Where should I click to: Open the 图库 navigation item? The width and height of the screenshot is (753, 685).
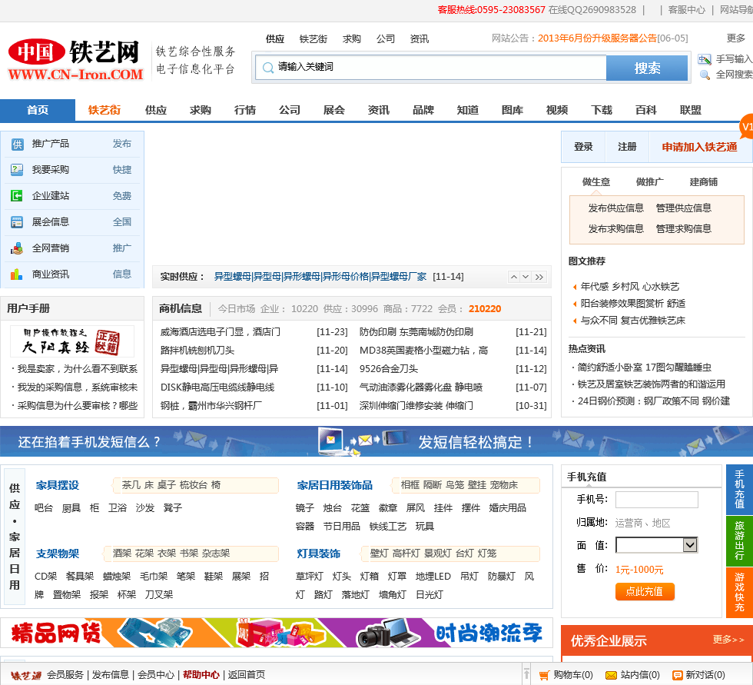coord(513,110)
